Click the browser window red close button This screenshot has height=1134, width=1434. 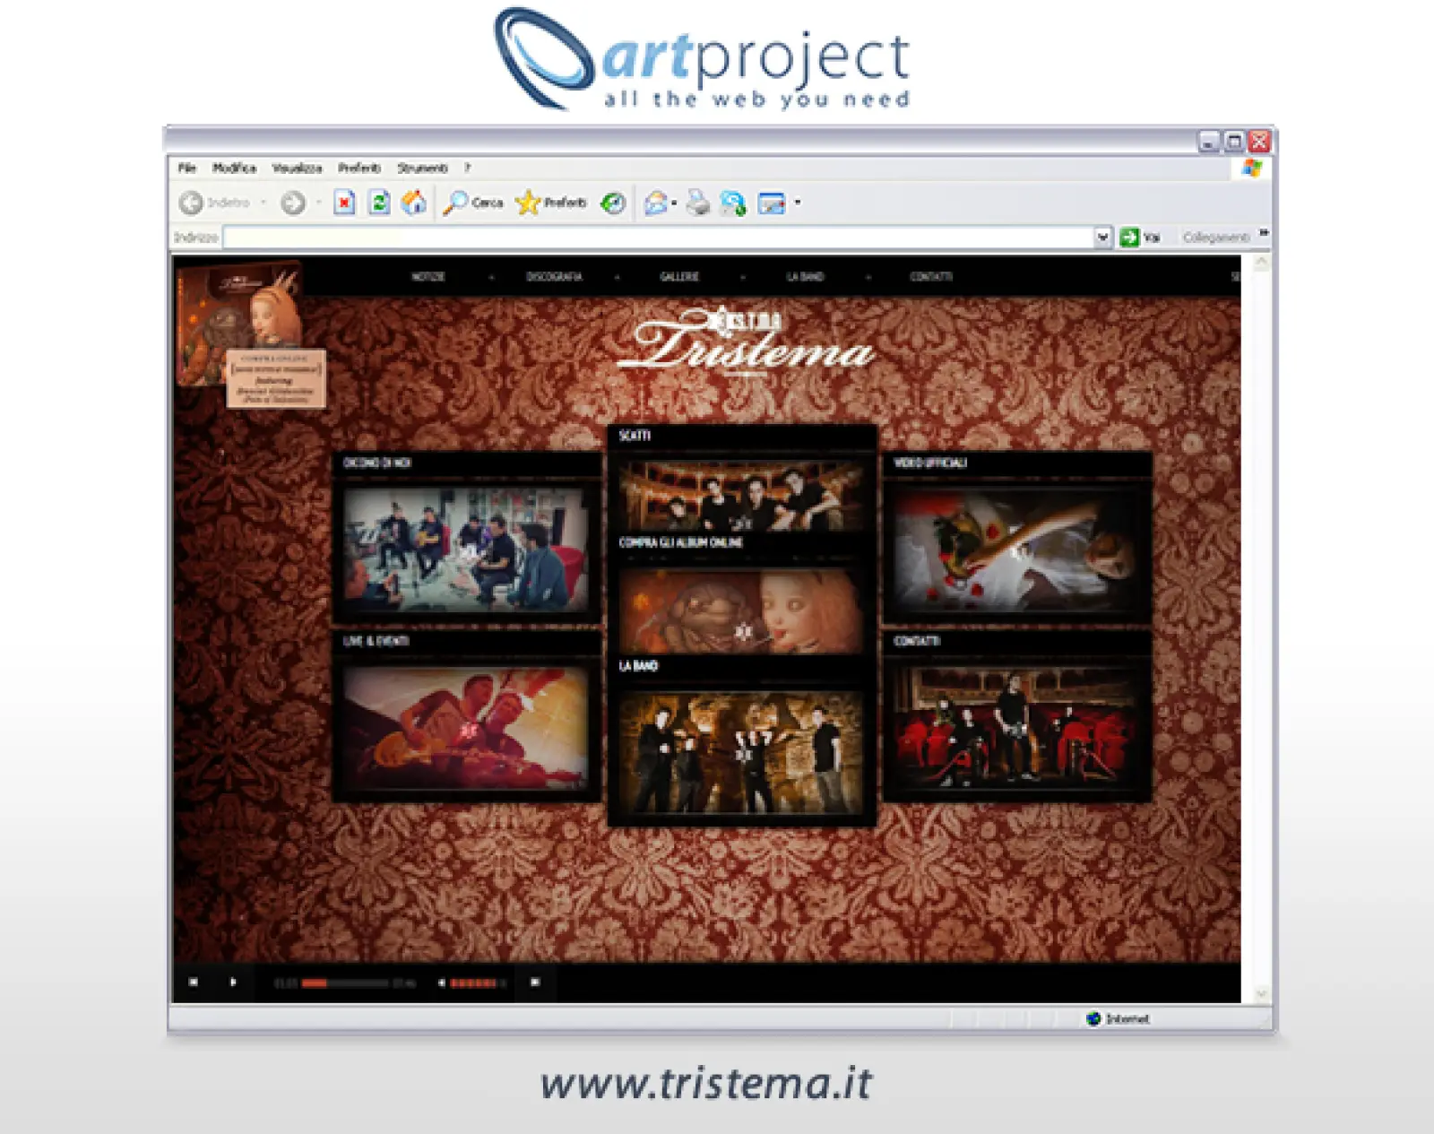[1259, 142]
